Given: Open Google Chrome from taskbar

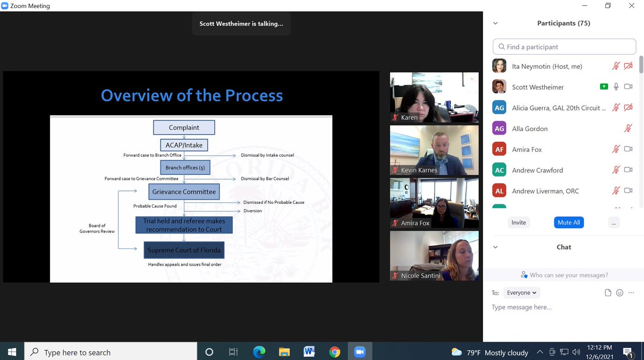Looking at the screenshot, I should click(334, 352).
